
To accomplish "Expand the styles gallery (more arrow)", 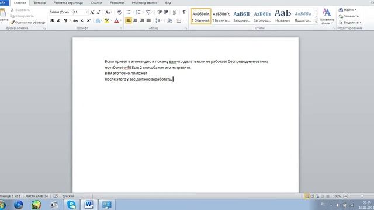I will [x=316, y=22].
